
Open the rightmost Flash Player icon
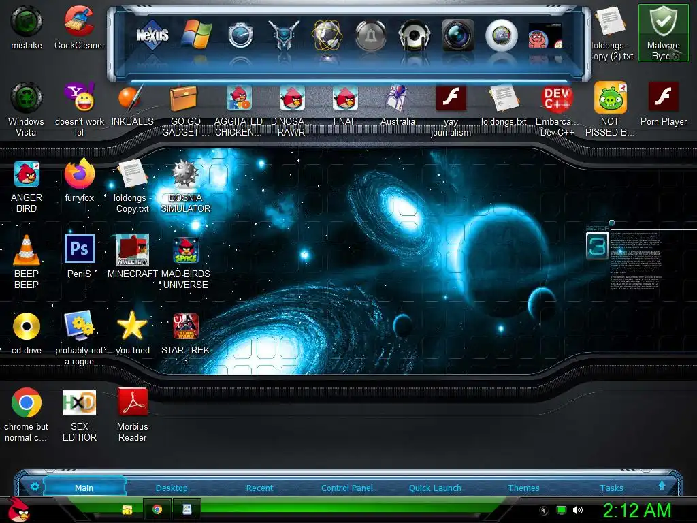[x=663, y=104]
